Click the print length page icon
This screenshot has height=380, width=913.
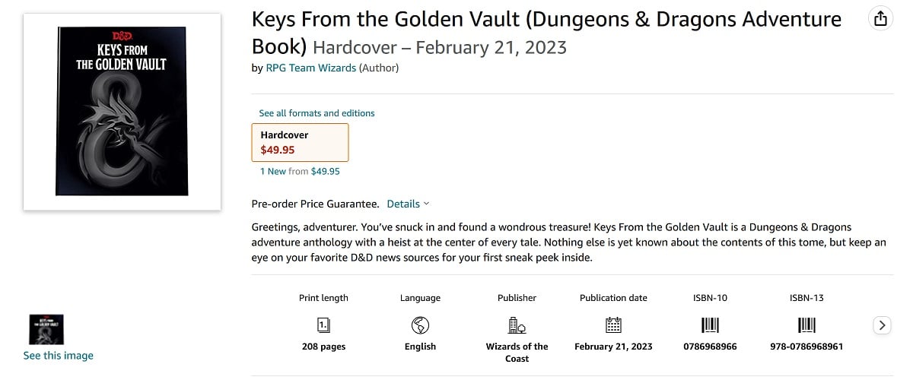[x=323, y=325]
